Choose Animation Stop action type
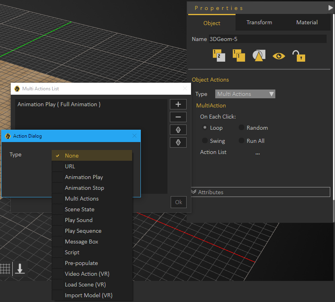The height and width of the screenshot is (302, 335). 92,188
